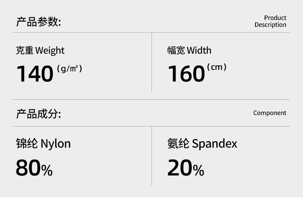Click the 140 weight value
303x209 pixels.
coord(35,74)
